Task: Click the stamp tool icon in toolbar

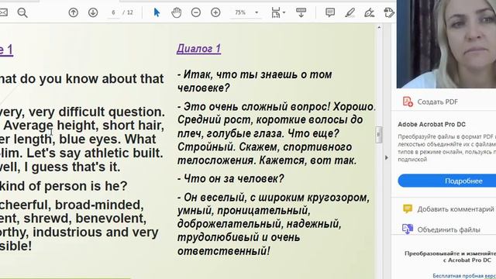Action: (389, 12)
